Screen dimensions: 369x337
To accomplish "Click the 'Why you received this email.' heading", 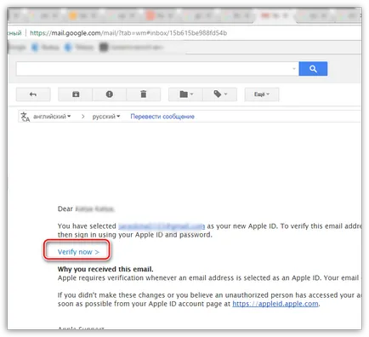I will (105, 269).
